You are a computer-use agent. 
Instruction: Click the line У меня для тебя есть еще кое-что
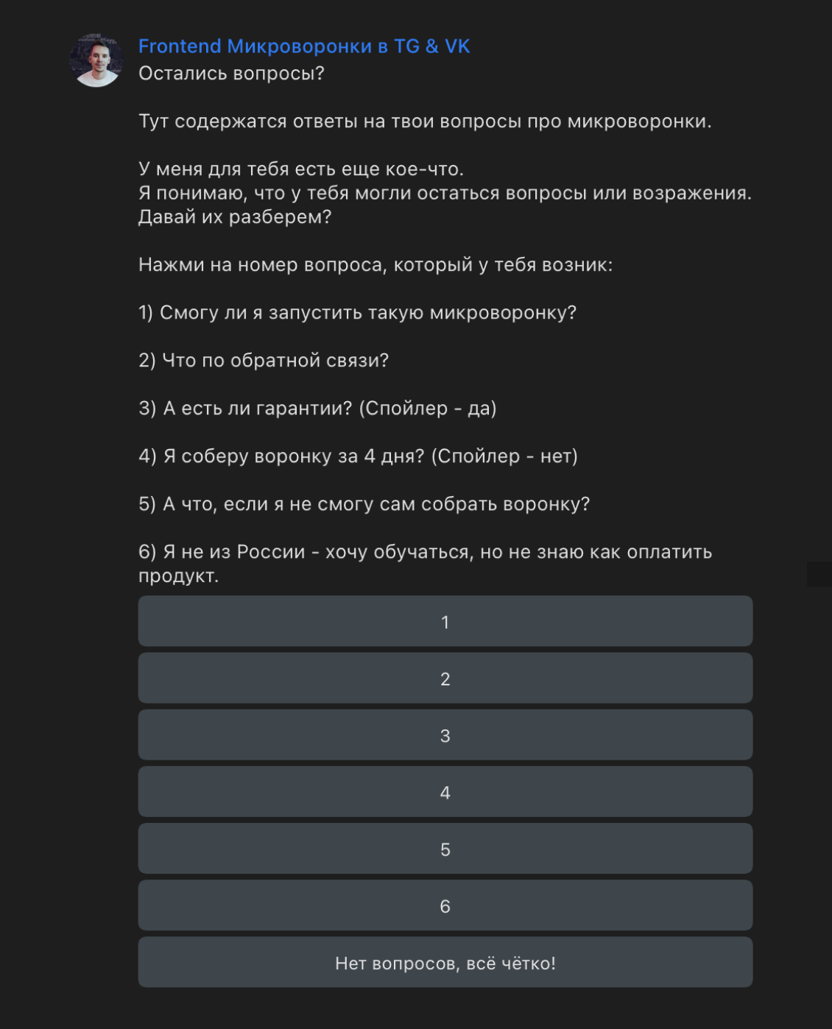[x=301, y=169]
